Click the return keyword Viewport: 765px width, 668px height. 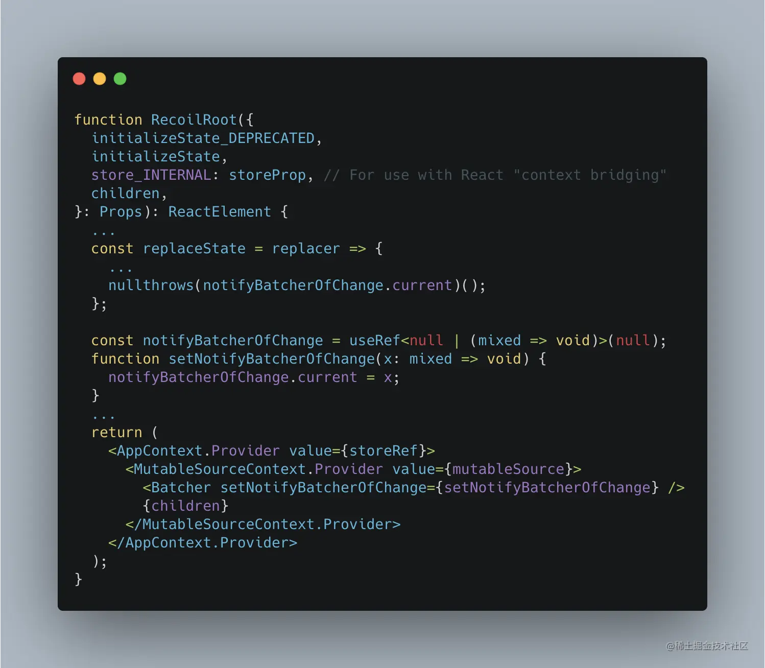117,433
